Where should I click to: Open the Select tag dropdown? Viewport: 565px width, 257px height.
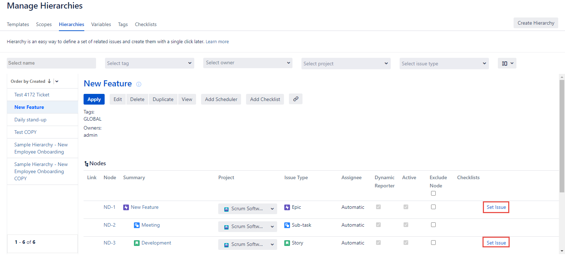point(149,63)
